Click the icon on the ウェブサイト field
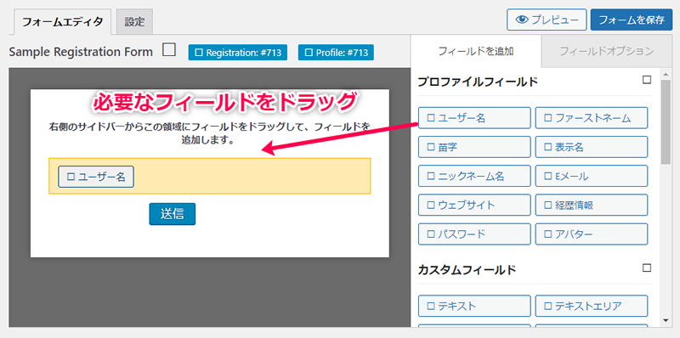Screen dimensions: 680x338 point(431,205)
